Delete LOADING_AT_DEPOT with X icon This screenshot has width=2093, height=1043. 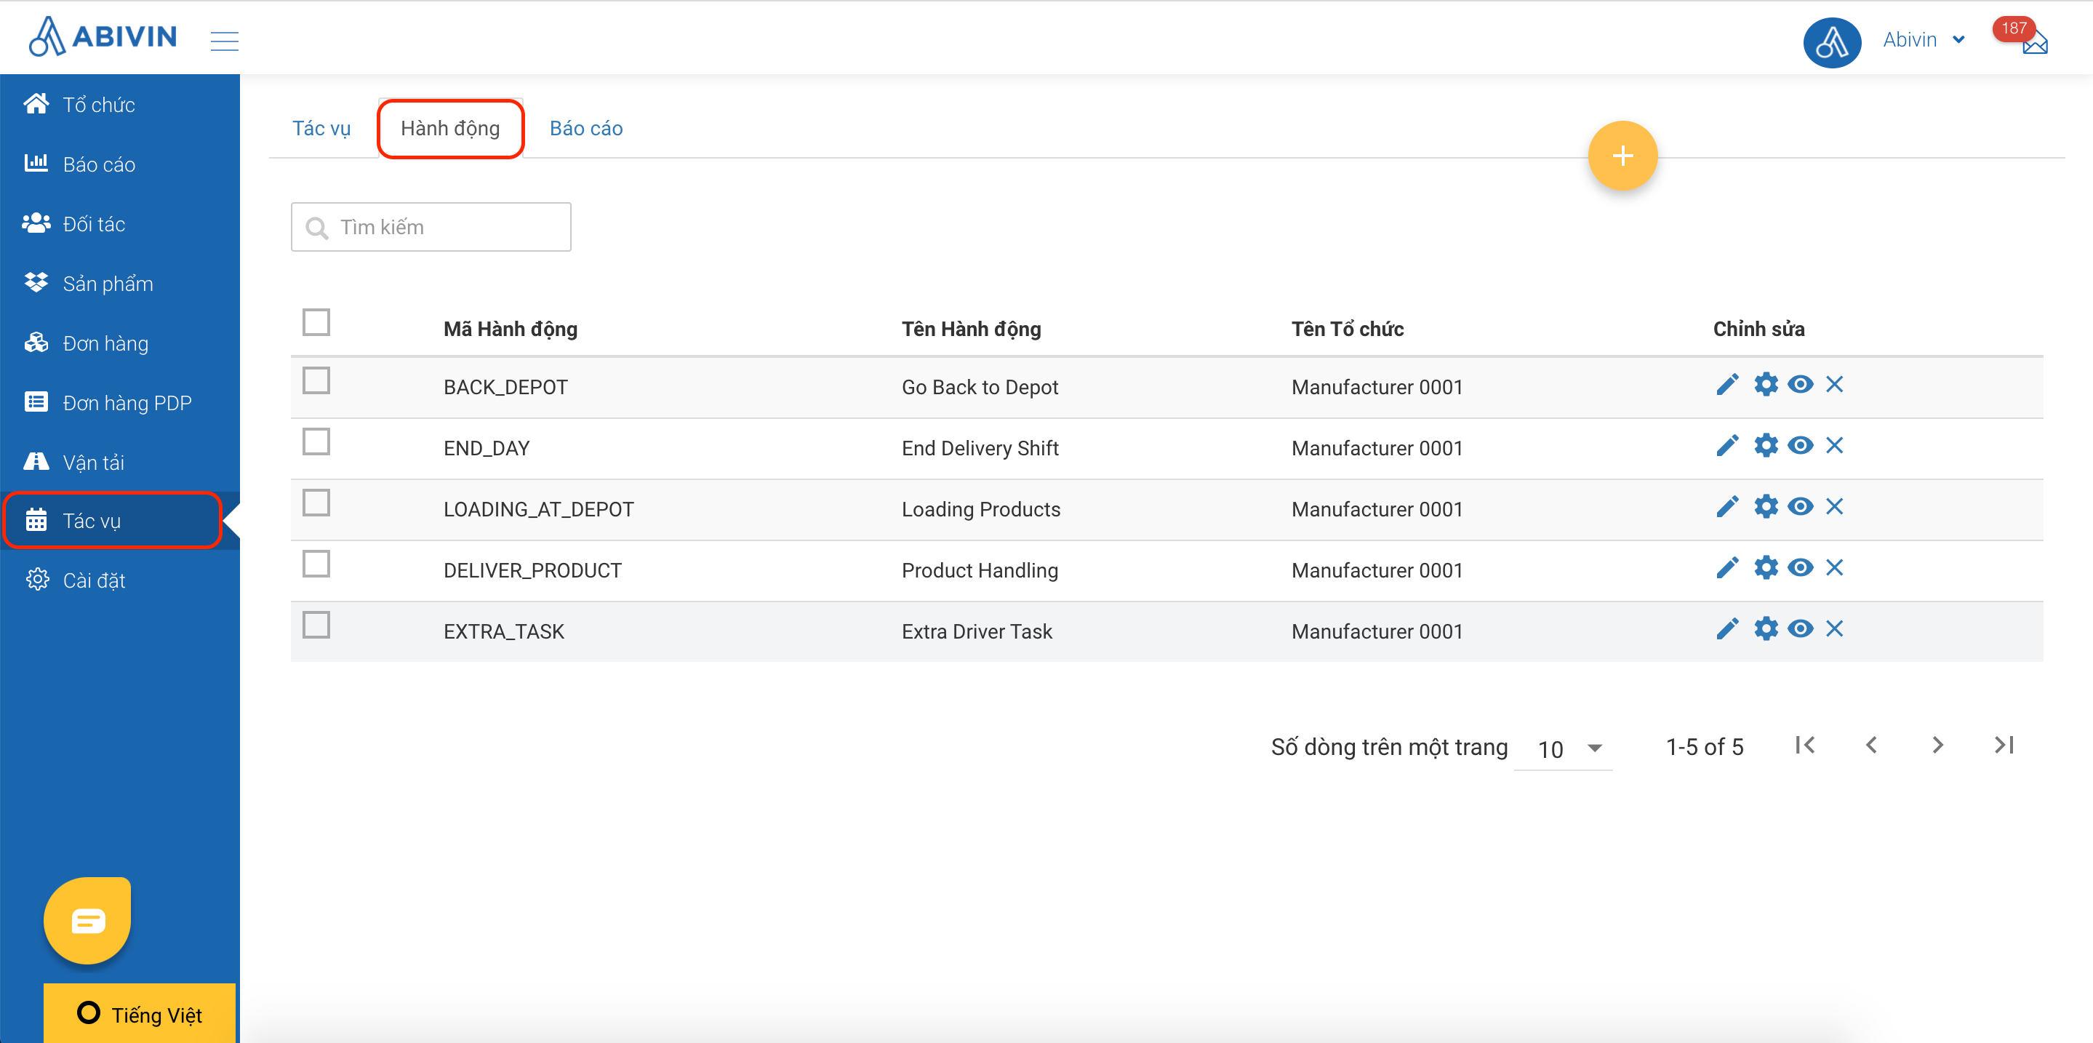pos(1834,506)
